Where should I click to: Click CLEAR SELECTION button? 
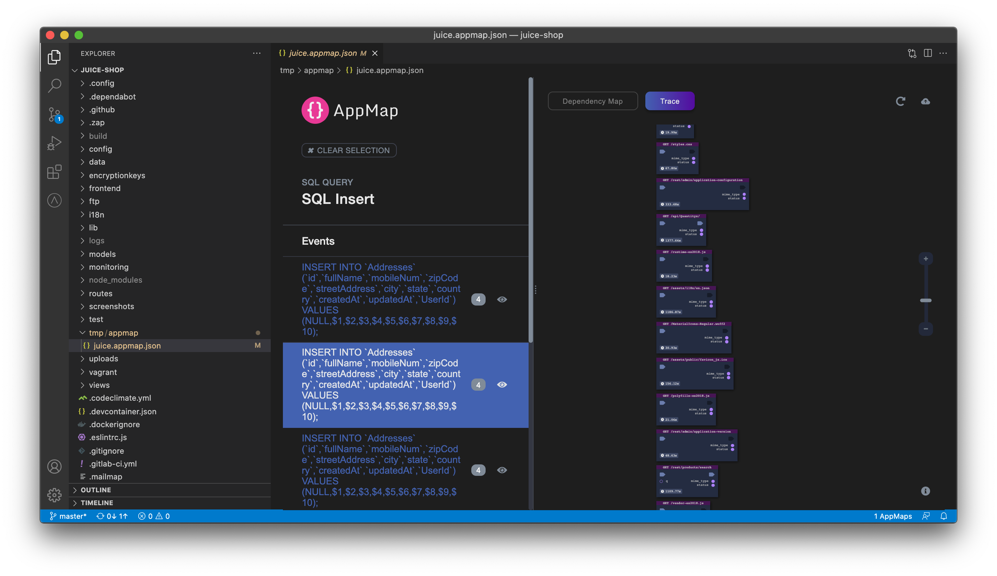(x=349, y=150)
